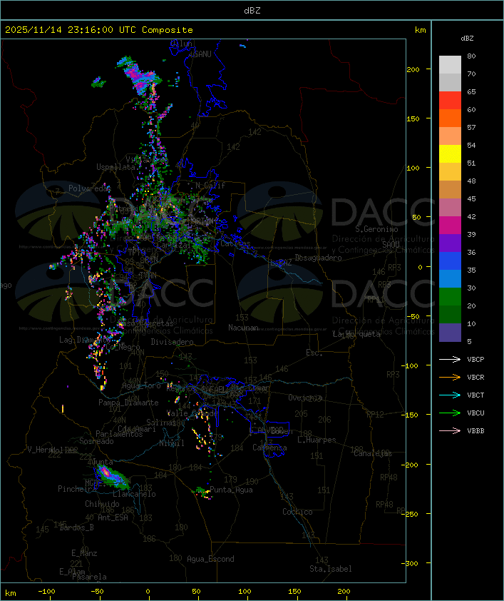Click the VBCU legend label
Viewport: 504px width, 601px height.
click(x=475, y=413)
